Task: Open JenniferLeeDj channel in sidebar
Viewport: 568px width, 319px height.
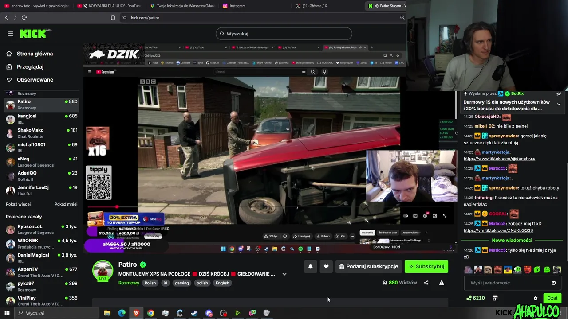Action: pyautogui.click(x=42, y=190)
